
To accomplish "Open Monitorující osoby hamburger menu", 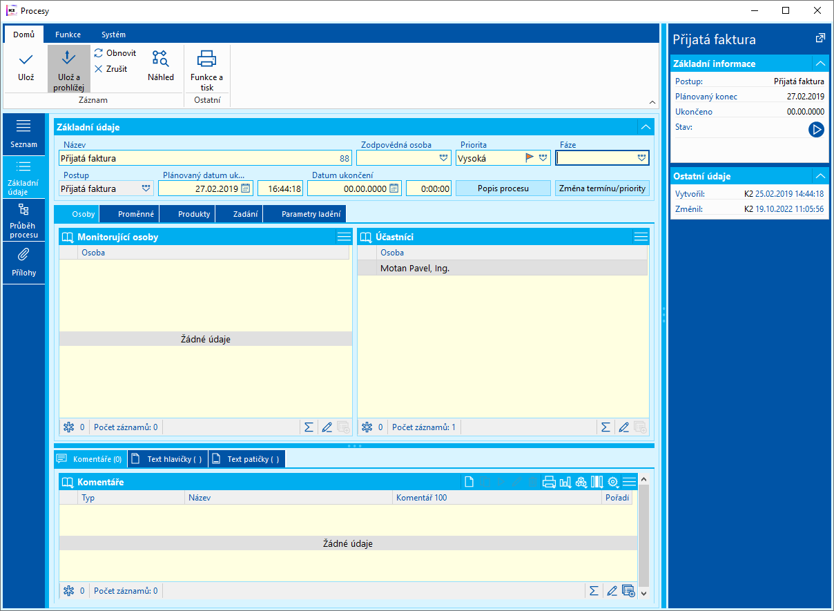I will point(344,237).
